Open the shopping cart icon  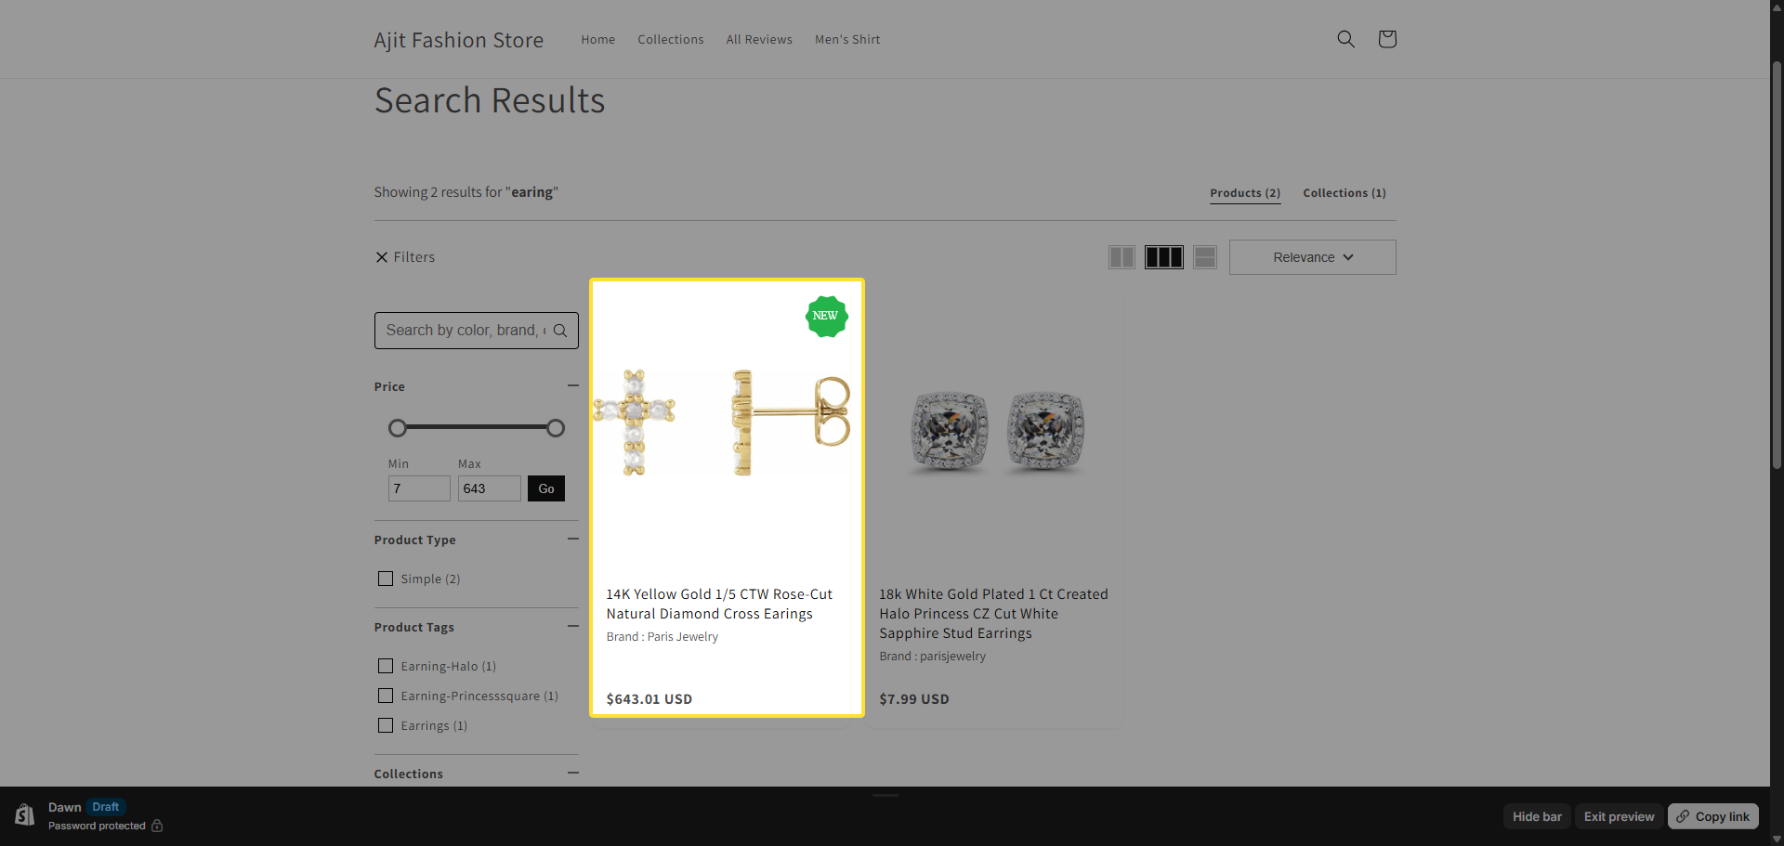[x=1387, y=39]
